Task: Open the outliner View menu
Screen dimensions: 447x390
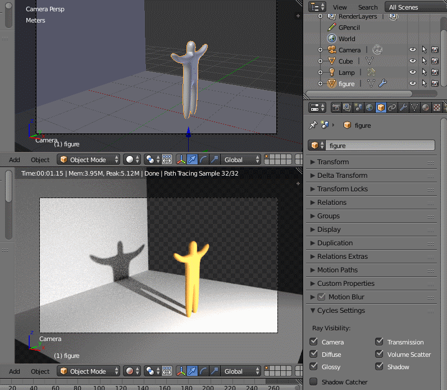Action: pyautogui.click(x=340, y=7)
